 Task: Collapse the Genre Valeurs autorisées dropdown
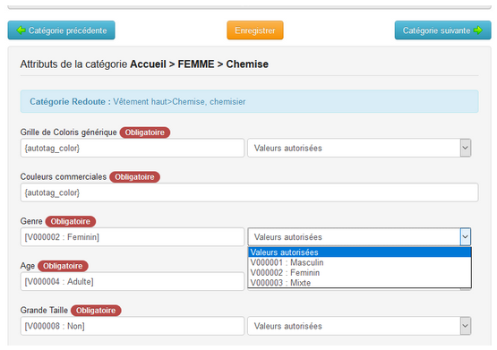click(x=465, y=237)
